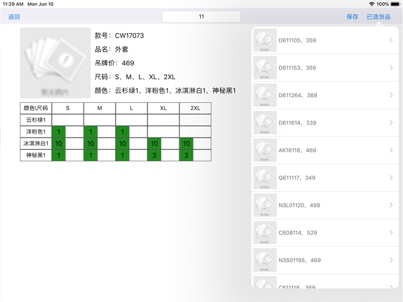Click the 神秘黑1 size XL quantity 3
The height and width of the screenshot is (302, 403).
tap(154, 155)
